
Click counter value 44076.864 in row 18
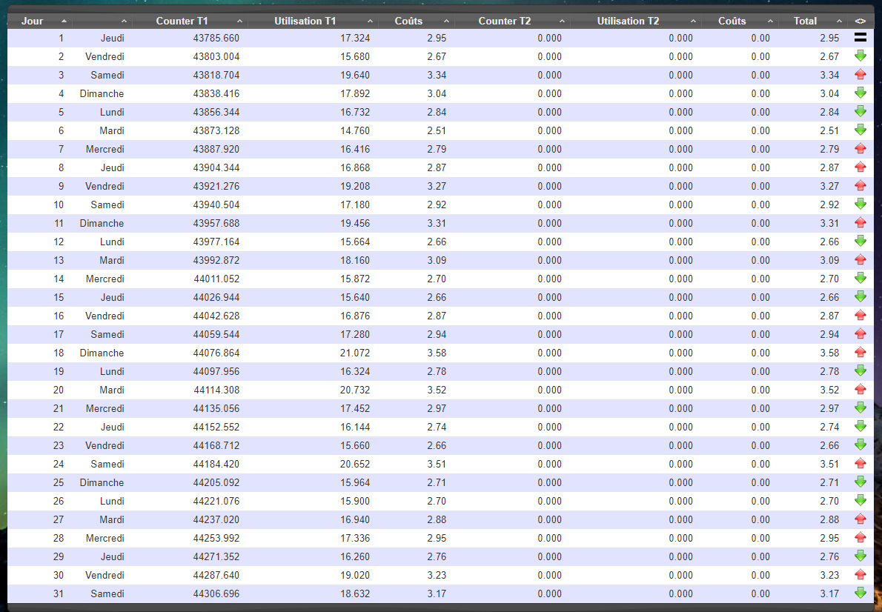tap(216, 353)
